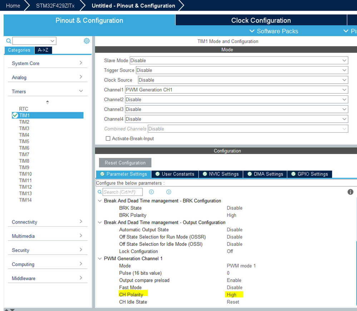Click the BRK State value Disable
This screenshot has height=311, width=357.
pos(234,208)
